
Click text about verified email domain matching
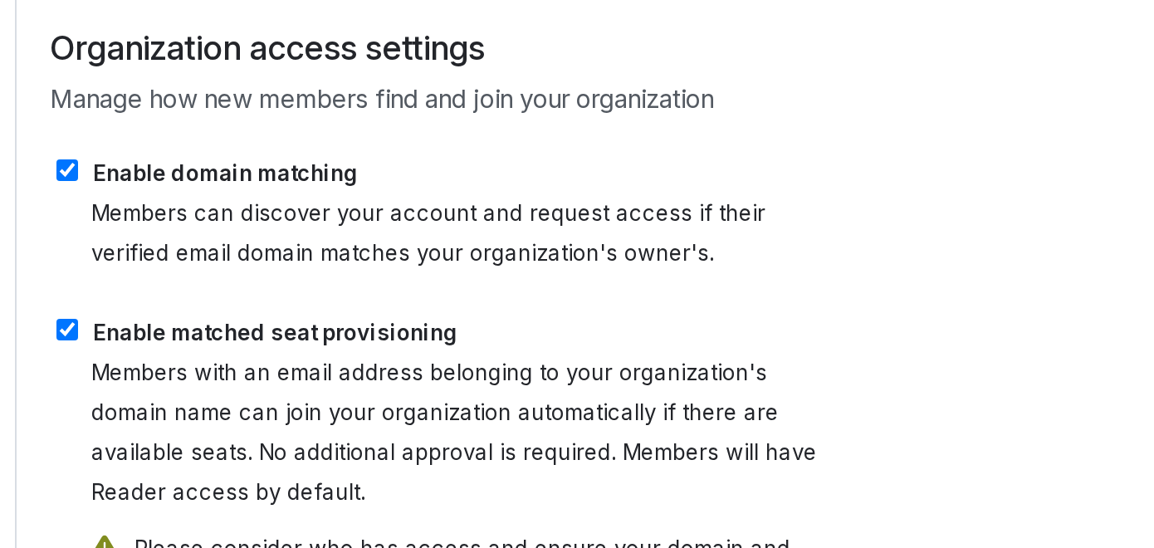(x=403, y=253)
